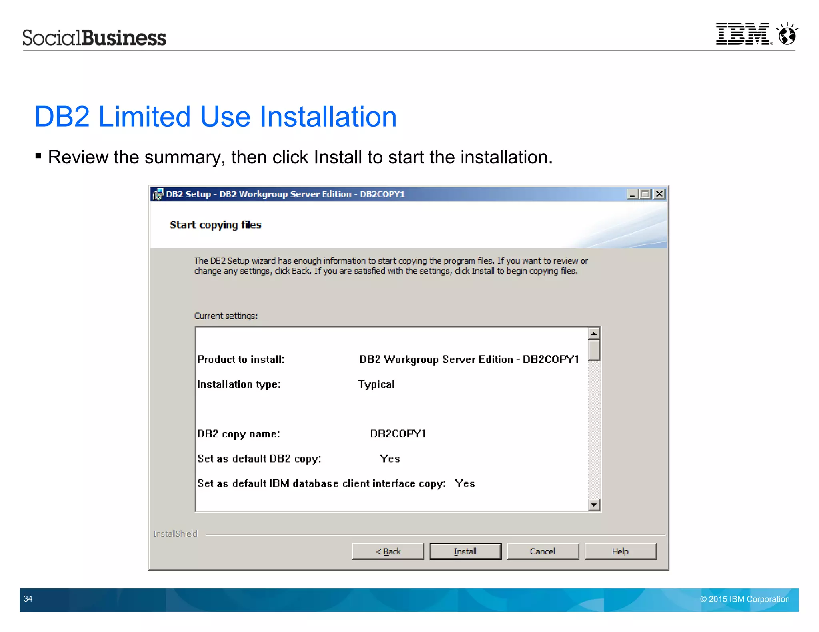Screen dimensions: 819x632
Task: Click the 'DB2 copy name:' label
Action: 238,434
